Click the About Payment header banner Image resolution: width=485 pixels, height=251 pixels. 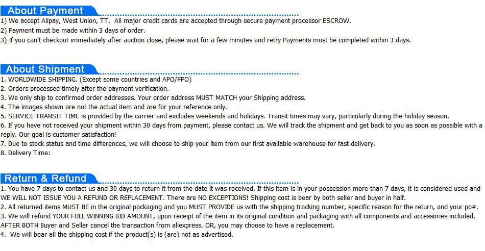click(x=50, y=11)
